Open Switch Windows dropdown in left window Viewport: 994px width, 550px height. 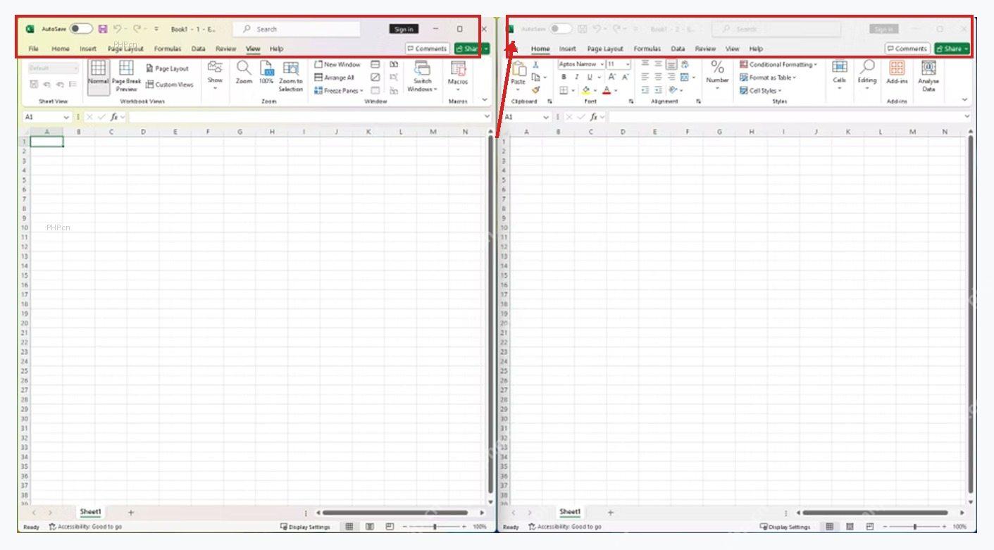[423, 76]
